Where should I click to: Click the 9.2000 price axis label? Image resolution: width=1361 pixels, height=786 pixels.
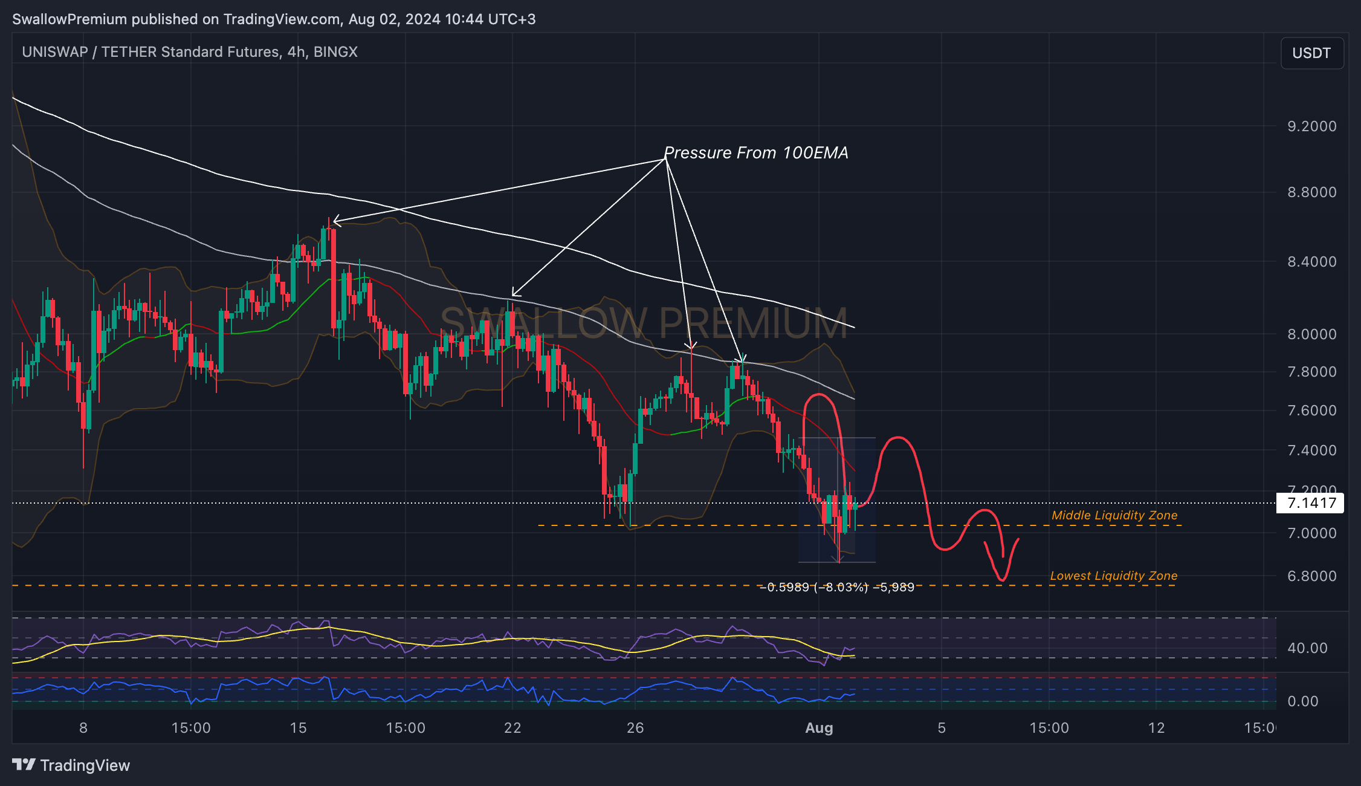tap(1312, 126)
